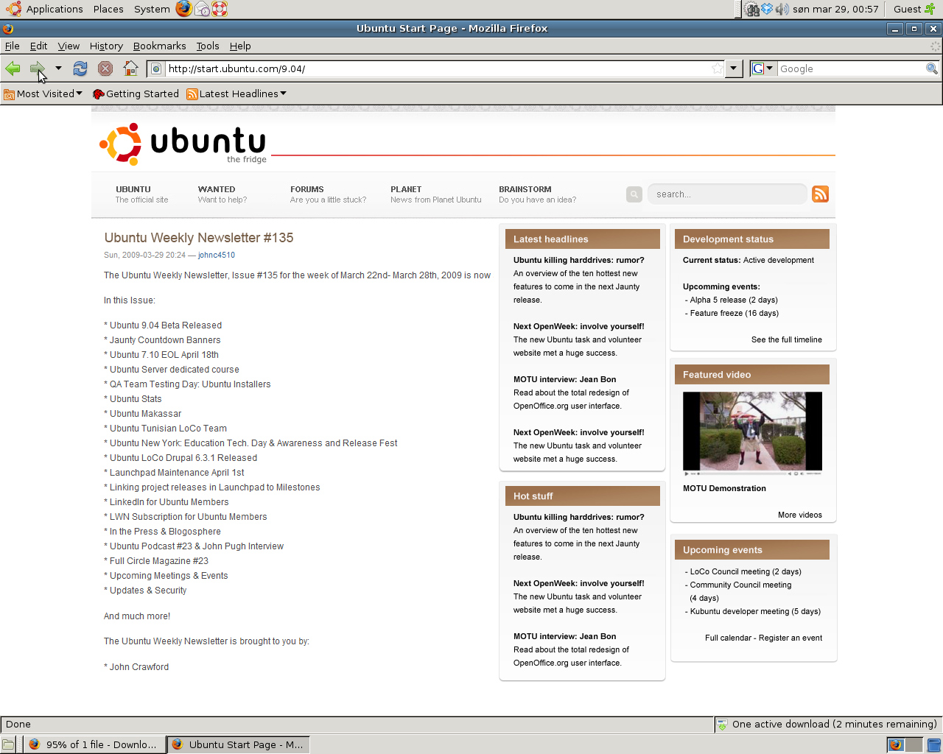This screenshot has width=943, height=754.
Task: Click the Guest user name in top panel
Action: click(907, 9)
